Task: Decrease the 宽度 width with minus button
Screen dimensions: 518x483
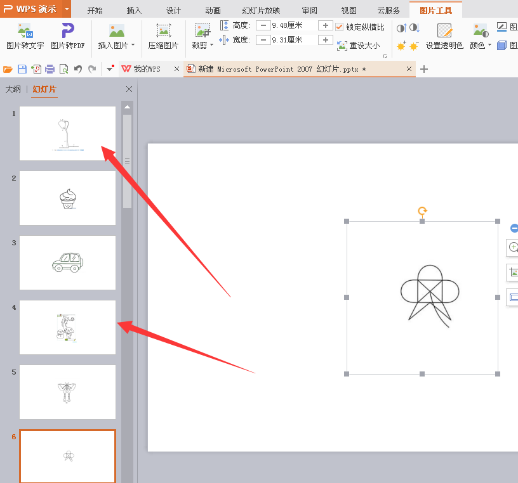Action: pyautogui.click(x=263, y=40)
